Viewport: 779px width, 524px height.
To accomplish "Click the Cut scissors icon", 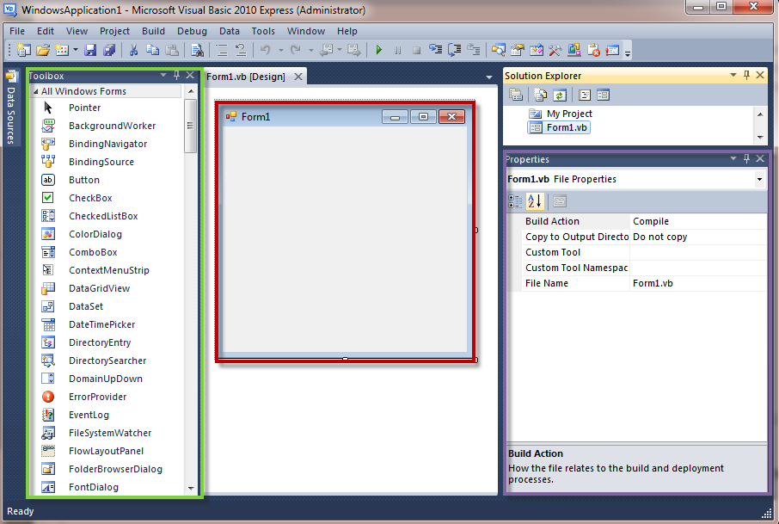I will pyautogui.click(x=133, y=50).
